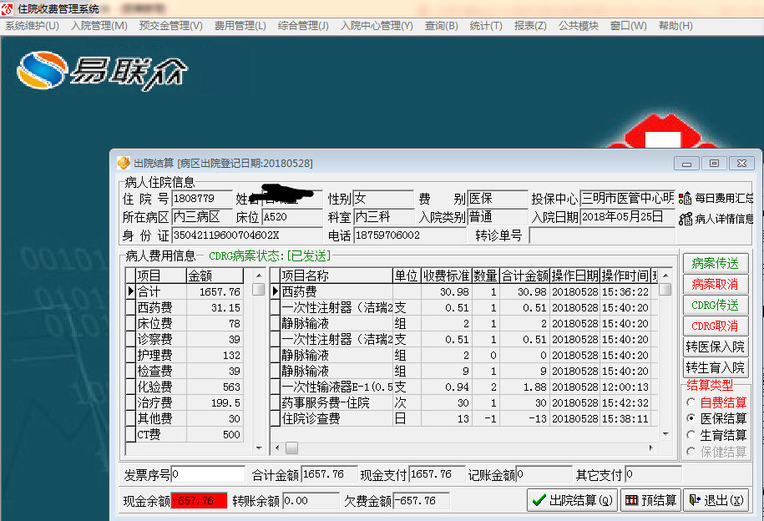Click the 其它支付 field
The width and height of the screenshot is (764, 521).
[x=654, y=474]
